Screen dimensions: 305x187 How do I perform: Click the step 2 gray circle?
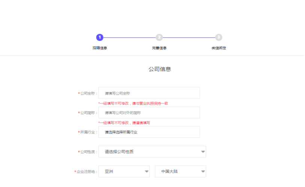coord(159,37)
